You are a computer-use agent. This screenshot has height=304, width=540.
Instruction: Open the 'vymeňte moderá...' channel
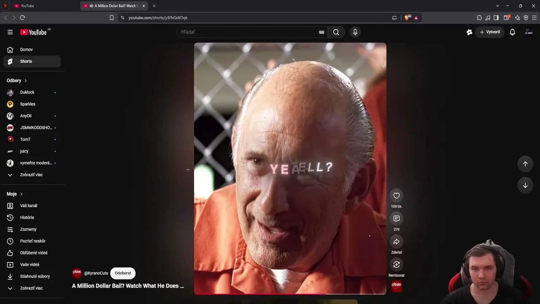coord(32,163)
